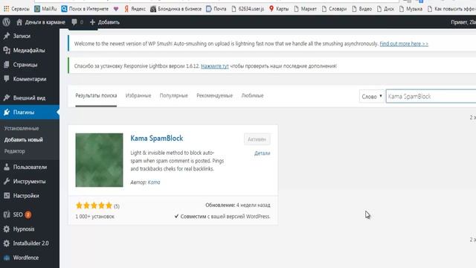Click the plugin search input field
Viewport: 476px width, 268px height.
pos(431,97)
